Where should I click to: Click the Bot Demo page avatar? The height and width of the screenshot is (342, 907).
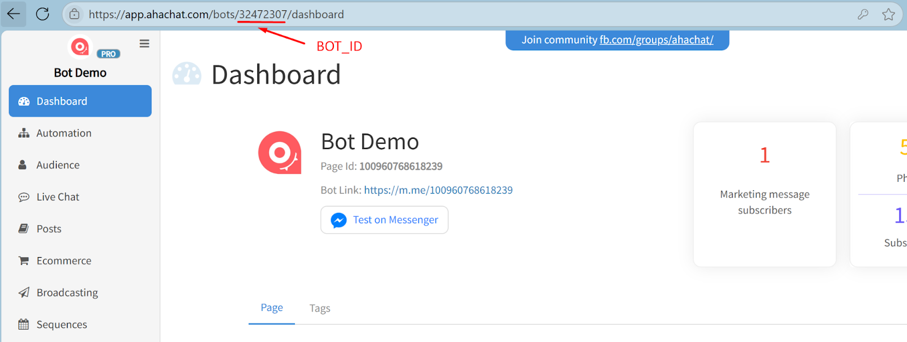[280, 153]
